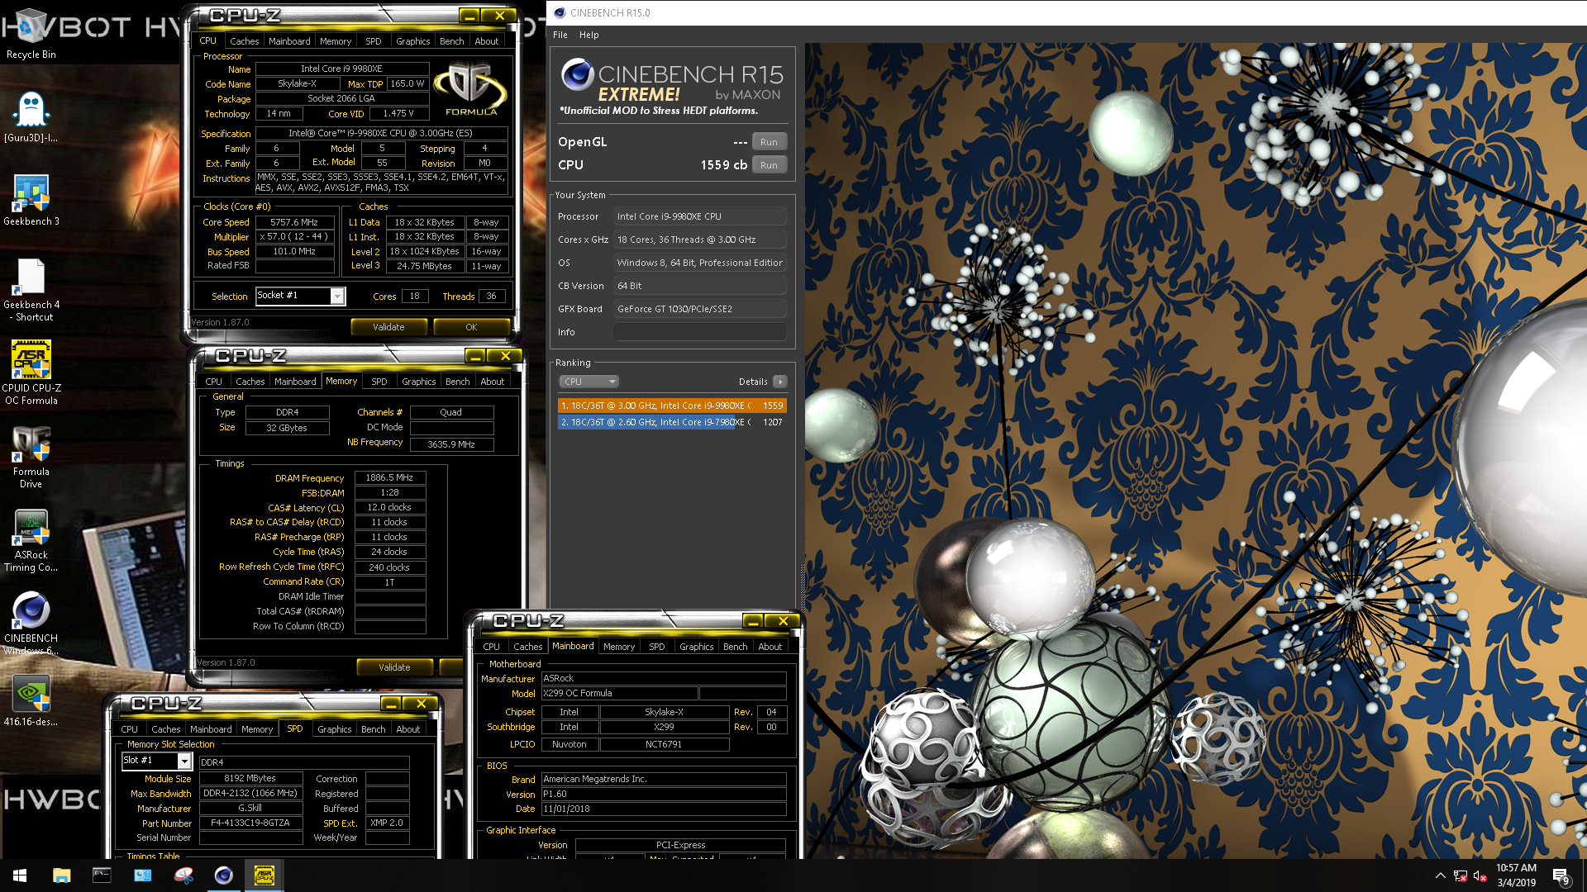This screenshot has width=1587, height=892.
Task: Click the F4-4133C19-8GTZA part number
Action: (x=250, y=823)
